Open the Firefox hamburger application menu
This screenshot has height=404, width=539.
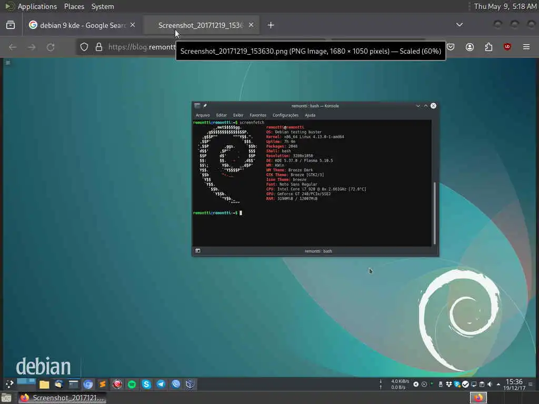point(526,47)
